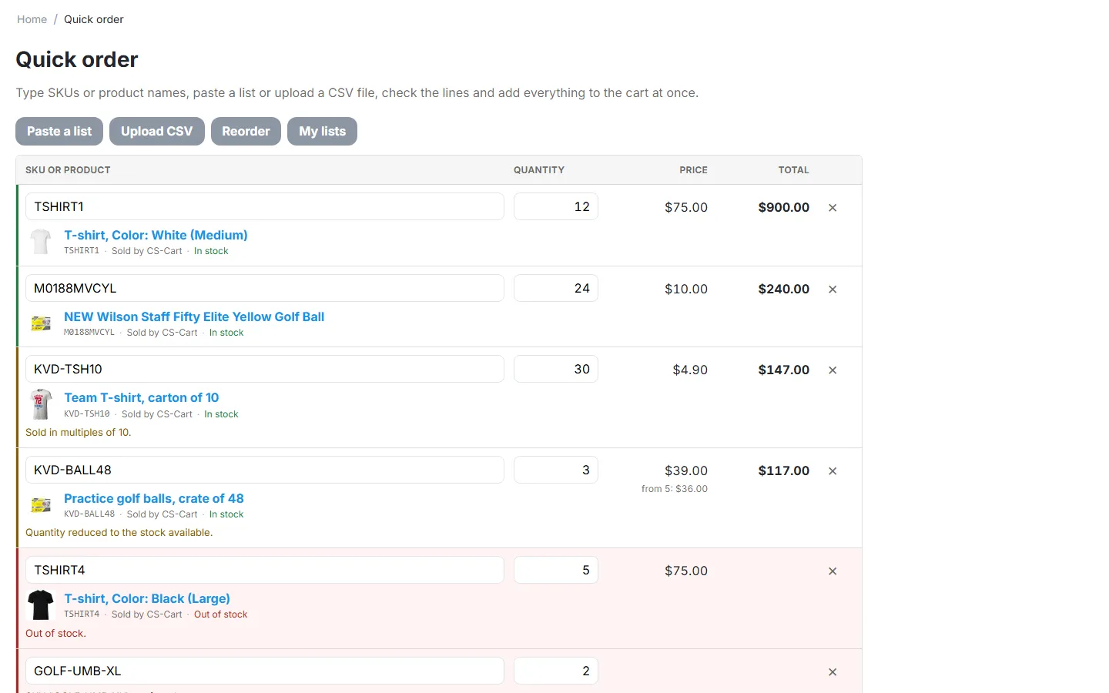
Task: Click the $147.00 total
Action: [x=783, y=370]
